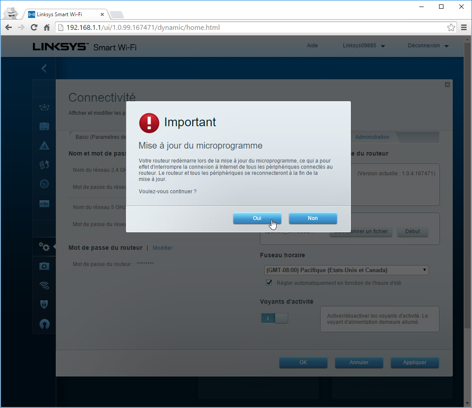
Task: Open Security shield lock icon
Action: tap(44, 305)
